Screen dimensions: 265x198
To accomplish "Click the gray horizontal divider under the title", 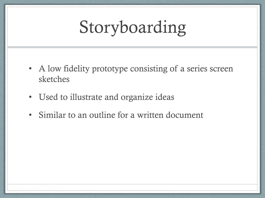I will pyautogui.click(x=132, y=47).
